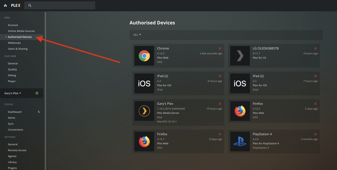337x170 pixels.
Task: Open Sync status page
Action: click(x=11, y=124)
